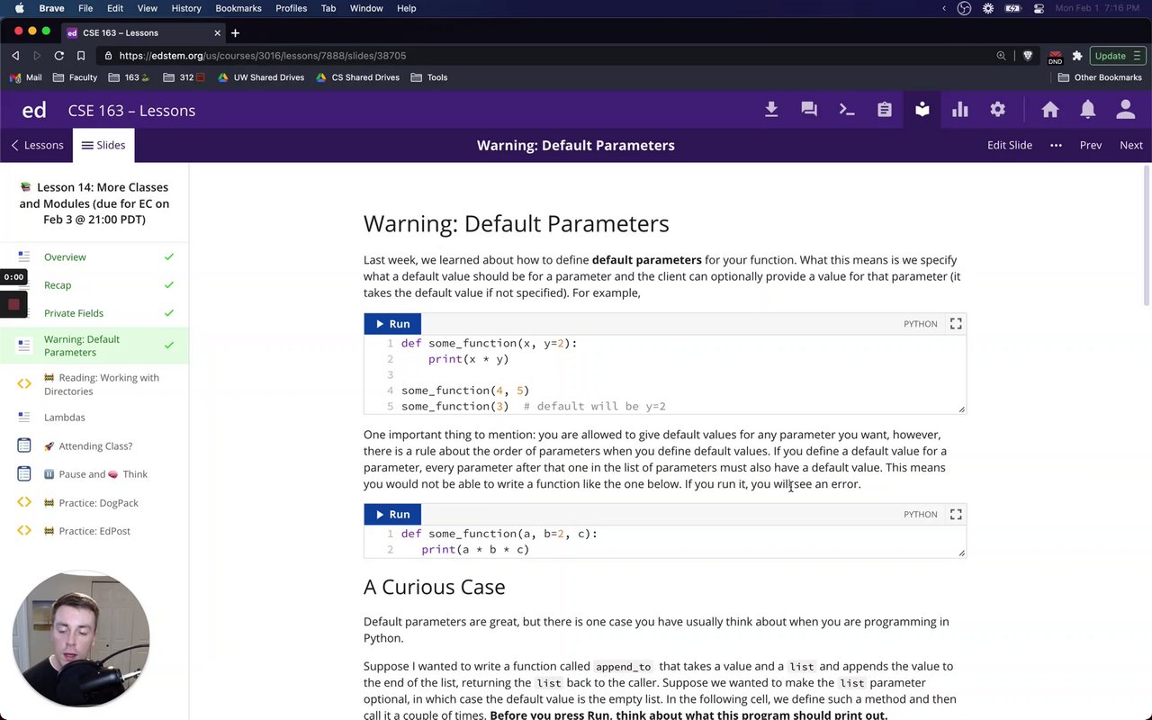This screenshot has width=1152, height=720.
Task: Select the CSE 163 – Lessons browser tab
Action: [144, 33]
